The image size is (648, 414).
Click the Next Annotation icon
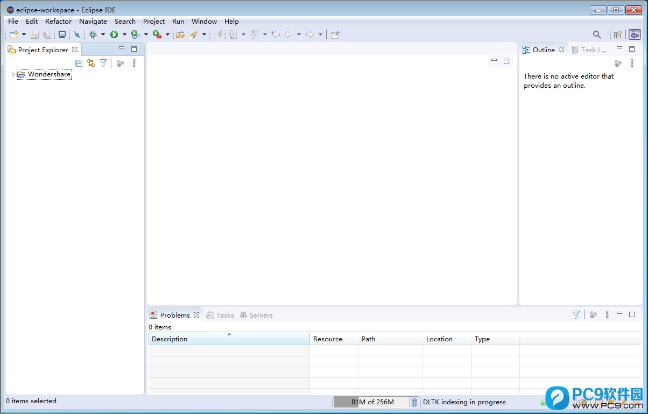pos(233,34)
